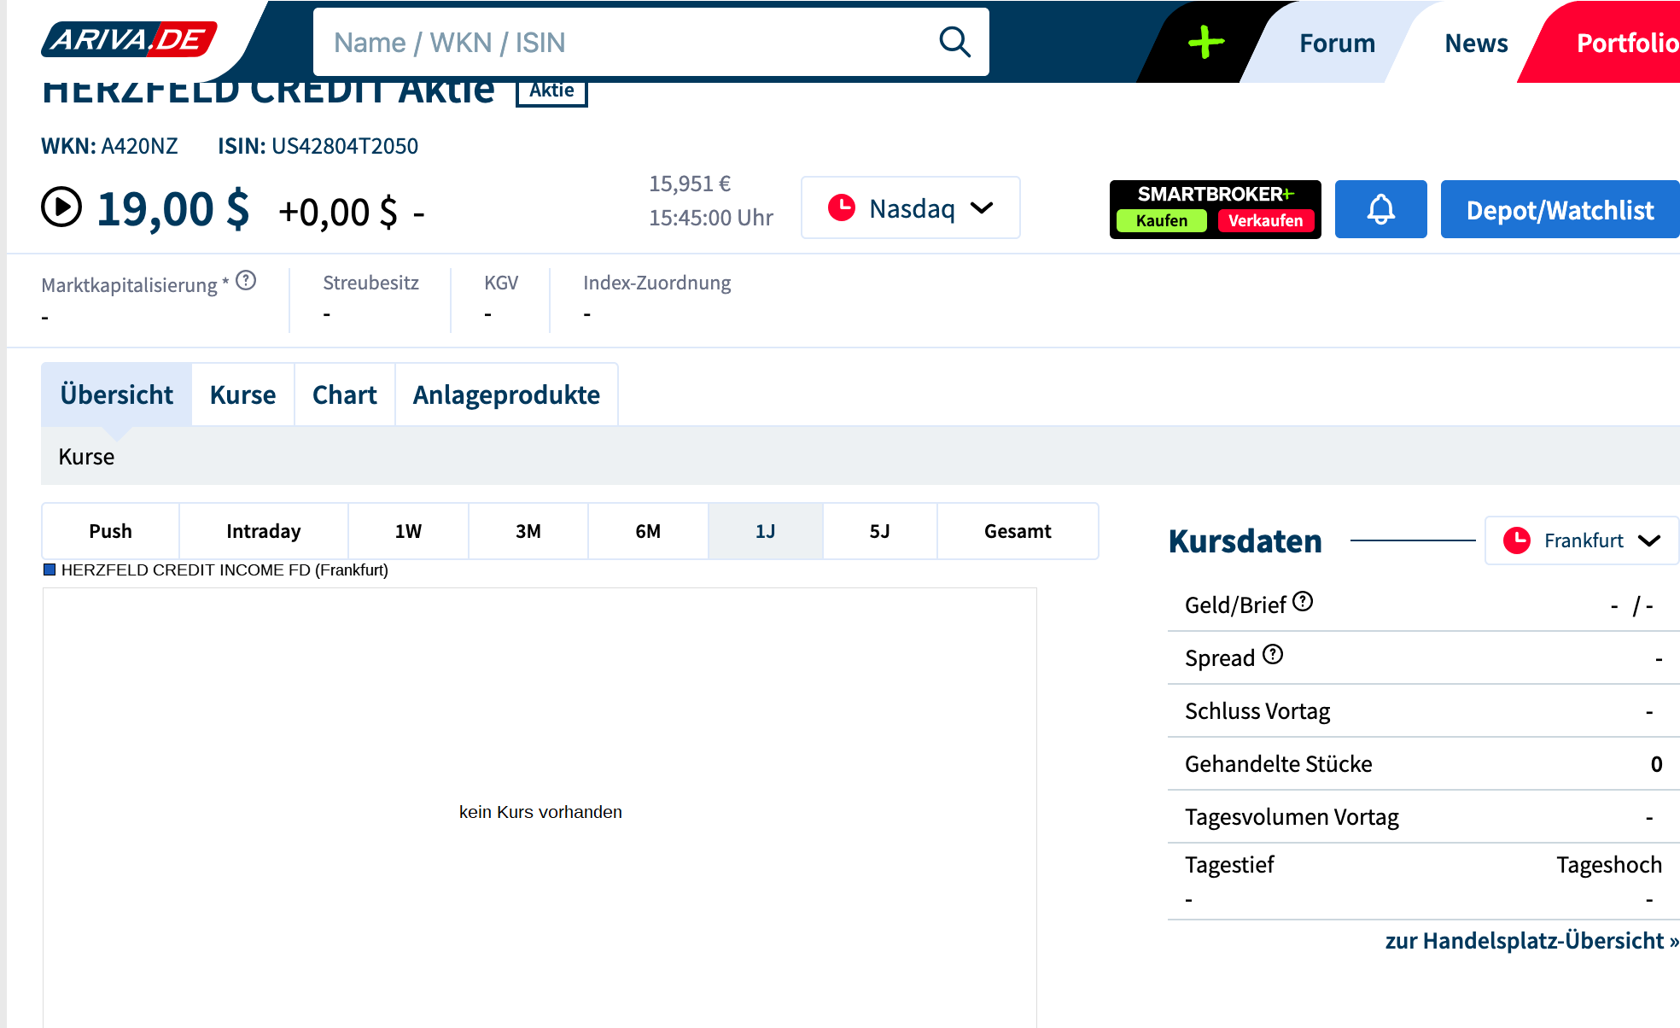Click the play button beside the price

(61, 207)
